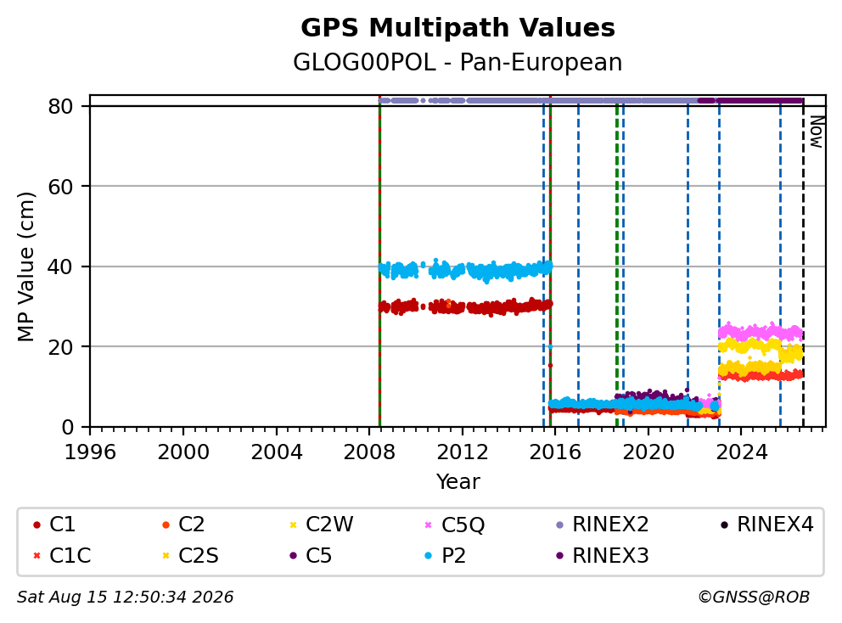Click the C1C legend cross marker

point(36,555)
